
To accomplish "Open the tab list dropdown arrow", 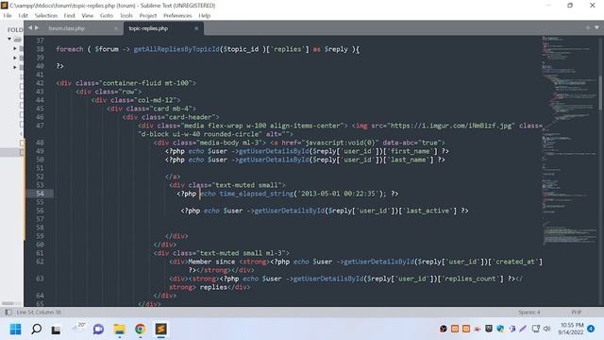I will [x=596, y=27].
